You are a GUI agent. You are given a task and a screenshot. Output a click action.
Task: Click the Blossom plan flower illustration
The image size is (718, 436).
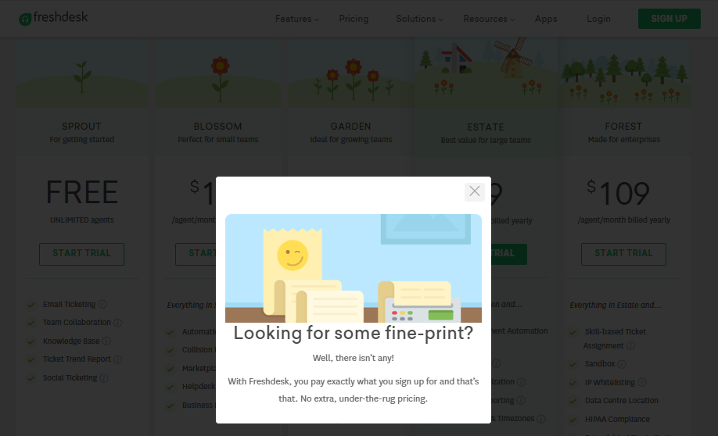point(221,79)
